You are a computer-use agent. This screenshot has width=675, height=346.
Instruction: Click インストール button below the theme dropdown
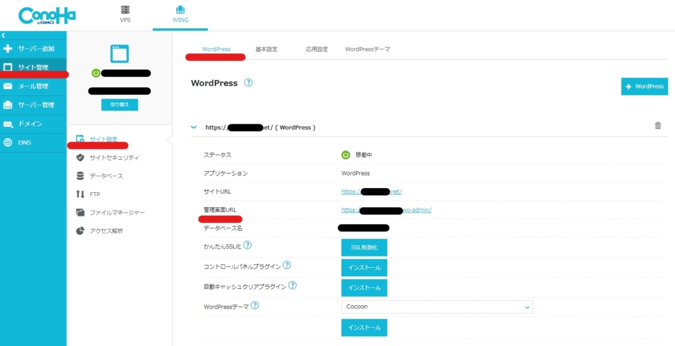tap(364, 328)
